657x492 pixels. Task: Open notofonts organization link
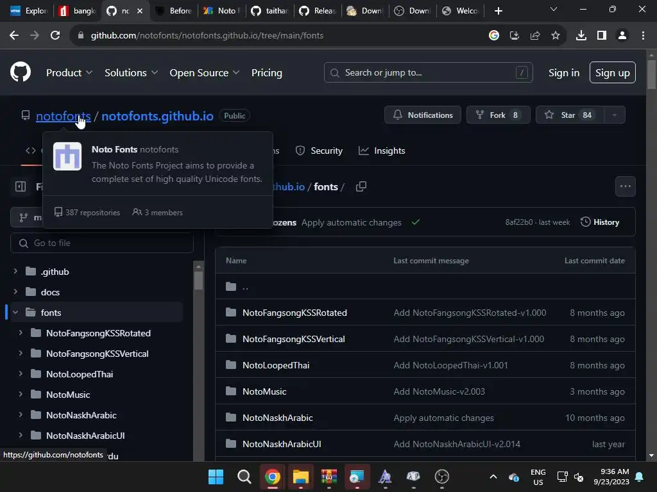click(x=64, y=116)
